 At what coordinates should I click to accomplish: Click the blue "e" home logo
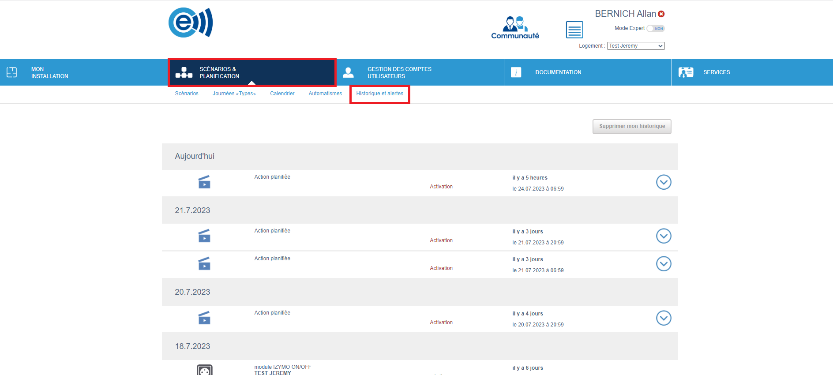click(191, 22)
